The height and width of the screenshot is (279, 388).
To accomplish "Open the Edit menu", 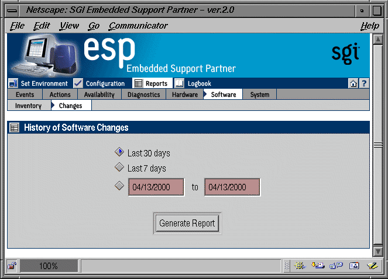I will tap(42, 26).
